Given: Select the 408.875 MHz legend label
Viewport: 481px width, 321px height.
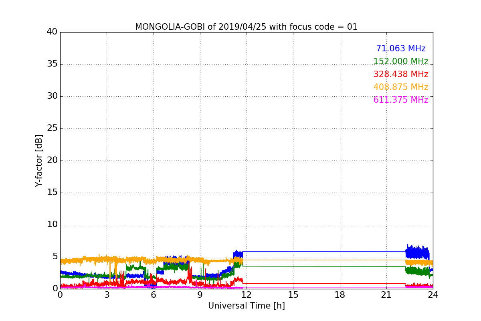Looking at the screenshot, I should (x=401, y=87).
